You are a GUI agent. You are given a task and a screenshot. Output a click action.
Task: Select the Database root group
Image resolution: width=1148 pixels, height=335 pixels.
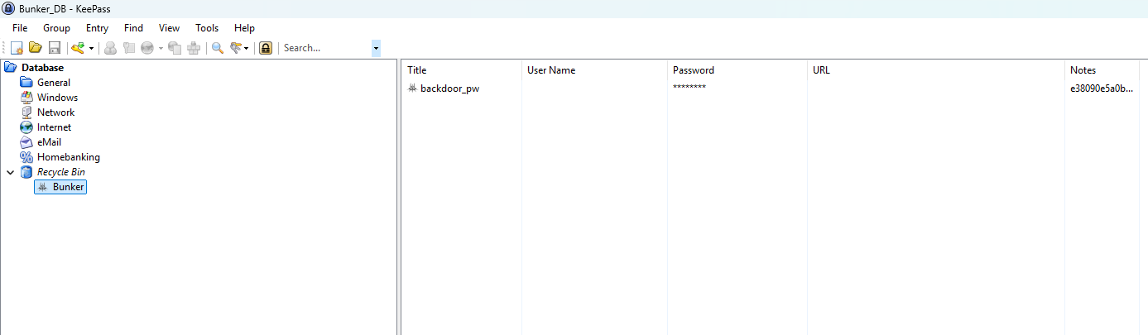coord(42,68)
